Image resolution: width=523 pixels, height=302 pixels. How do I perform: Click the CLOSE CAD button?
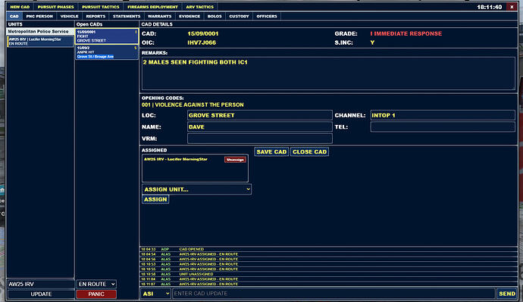pos(309,152)
